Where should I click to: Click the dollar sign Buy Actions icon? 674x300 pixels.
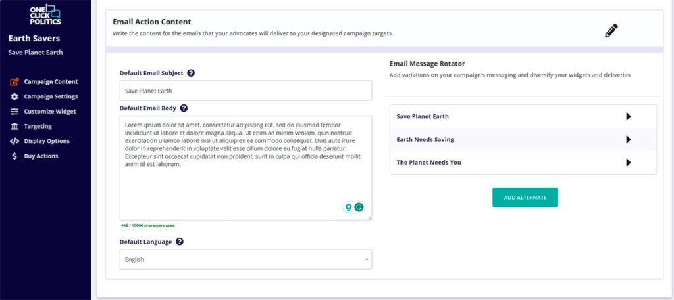click(14, 156)
